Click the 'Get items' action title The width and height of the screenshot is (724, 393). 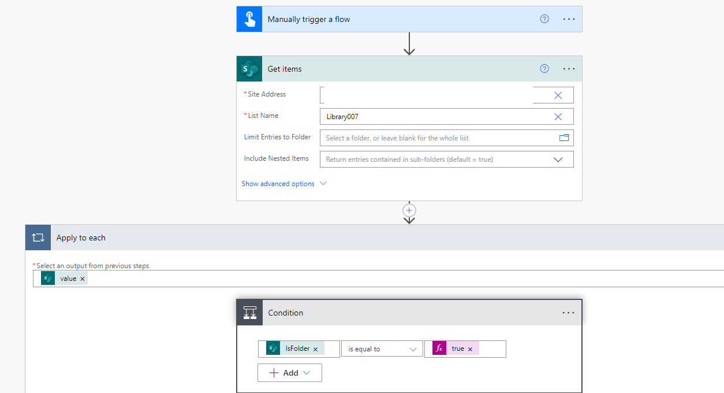[285, 69]
